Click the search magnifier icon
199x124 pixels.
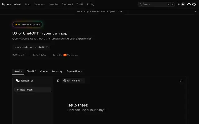pyautogui.click(x=141, y=4)
